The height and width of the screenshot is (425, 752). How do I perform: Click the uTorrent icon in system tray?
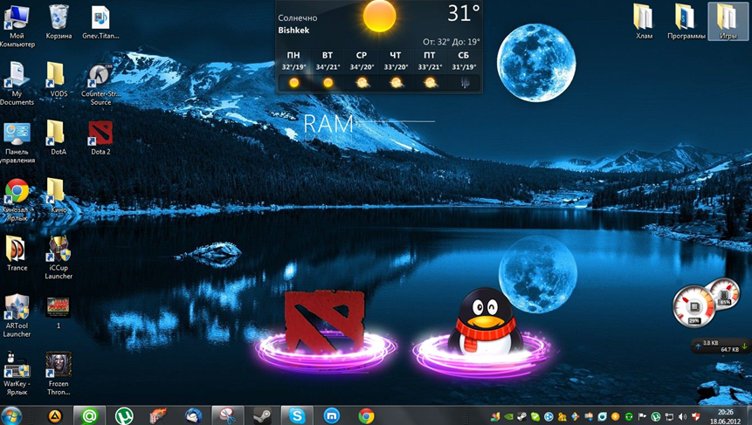[x=656, y=416]
